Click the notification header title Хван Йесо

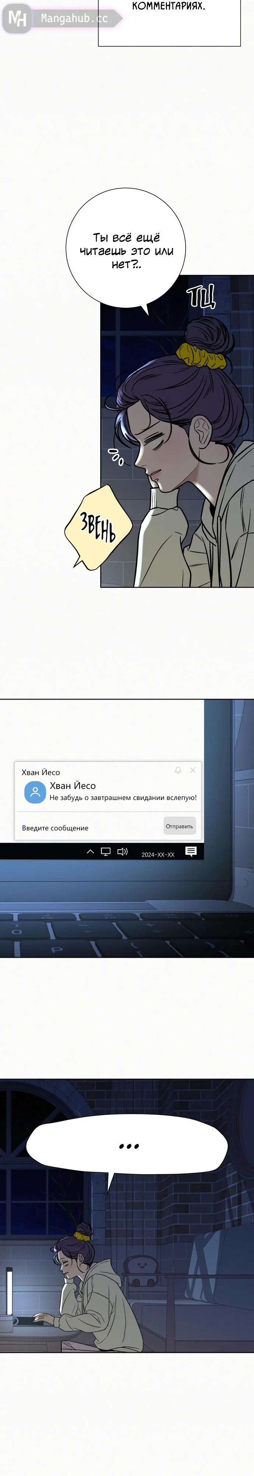coord(40,772)
